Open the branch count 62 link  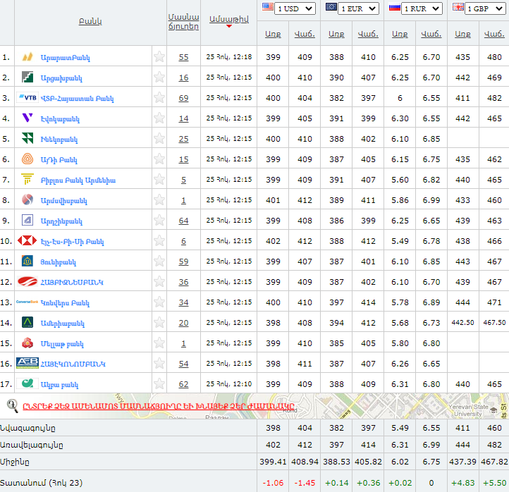coord(183,384)
